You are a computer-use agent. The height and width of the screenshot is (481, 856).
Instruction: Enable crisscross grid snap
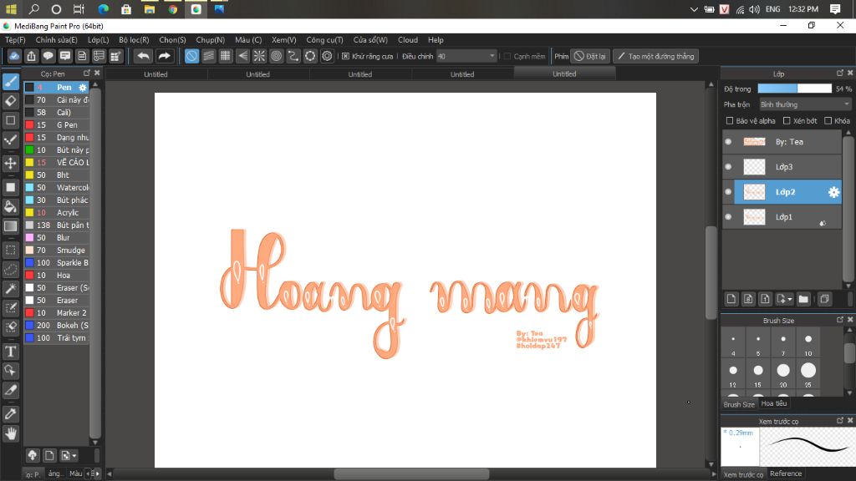click(226, 56)
